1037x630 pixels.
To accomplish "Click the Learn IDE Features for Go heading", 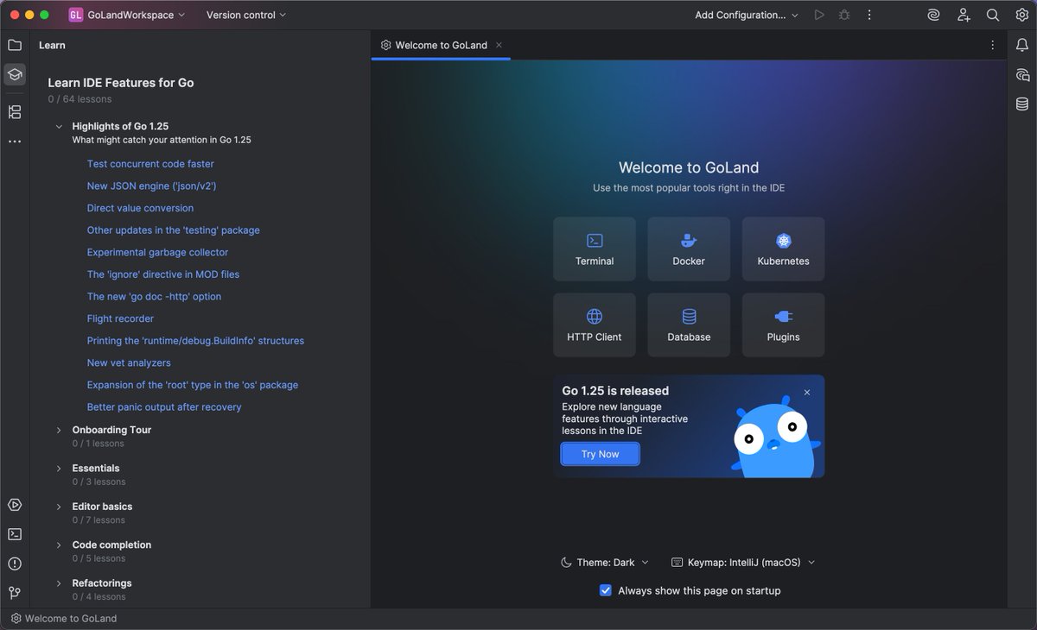I will (x=121, y=83).
